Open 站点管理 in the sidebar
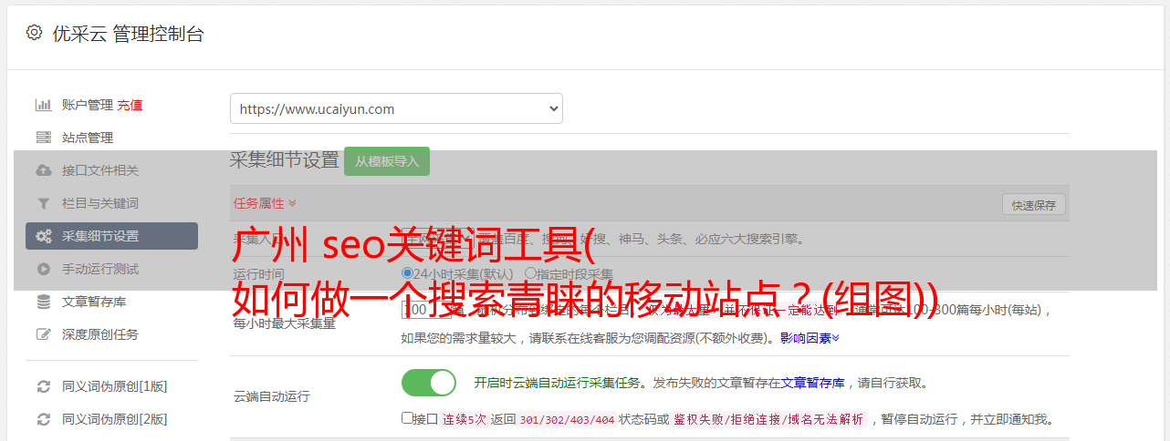Viewport: 1170px width, 441px height. pyautogui.click(x=88, y=138)
